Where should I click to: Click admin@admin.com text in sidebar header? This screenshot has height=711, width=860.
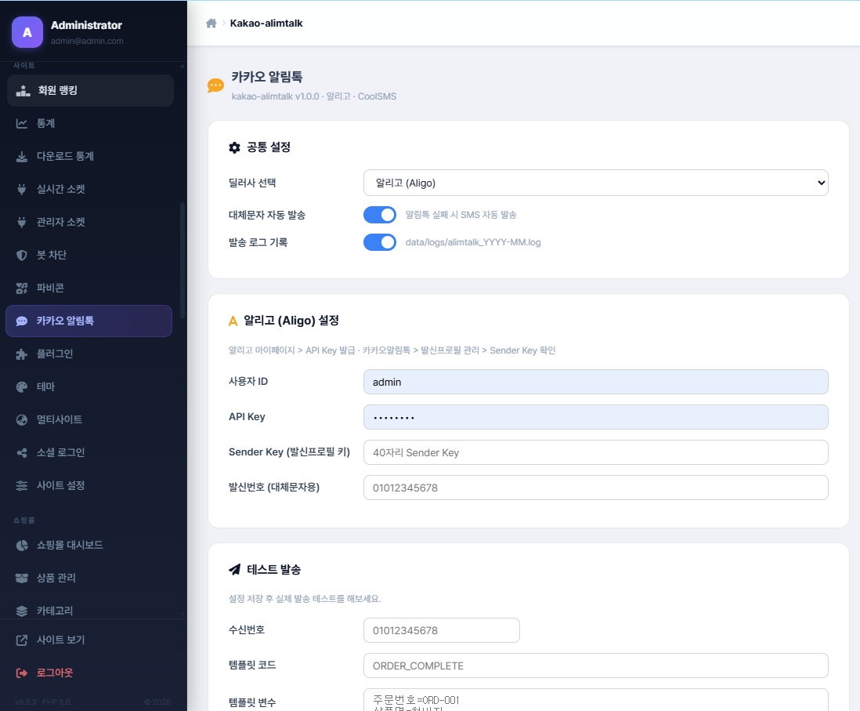(x=87, y=42)
